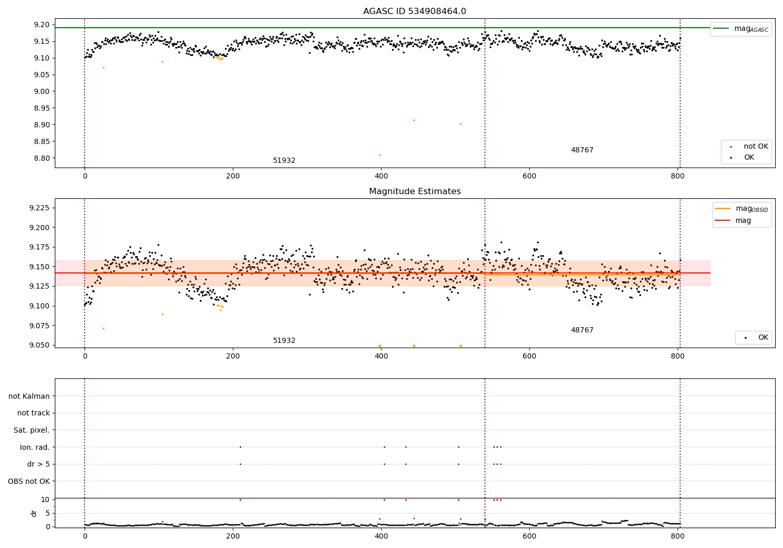
Task: Click the 'not Kalman' row label
Action: click(29, 396)
